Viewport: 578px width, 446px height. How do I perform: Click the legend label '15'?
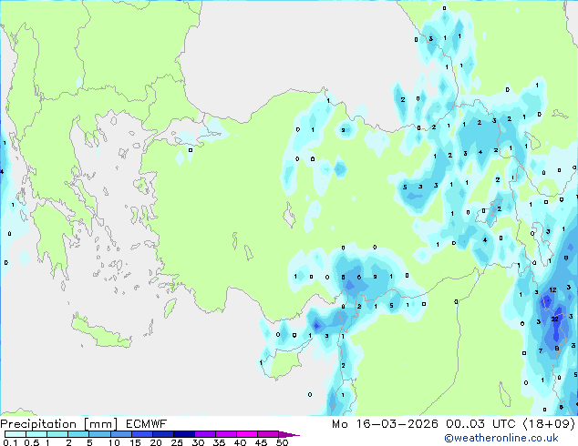pyautogui.click(x=135, y=442)
